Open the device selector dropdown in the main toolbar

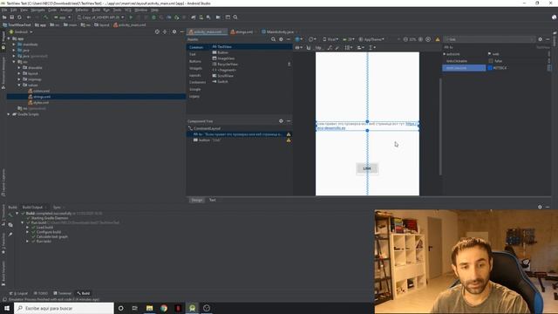[x=101, y=17]
